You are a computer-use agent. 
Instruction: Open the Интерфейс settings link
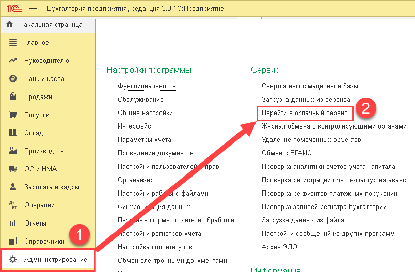point(134,126)
